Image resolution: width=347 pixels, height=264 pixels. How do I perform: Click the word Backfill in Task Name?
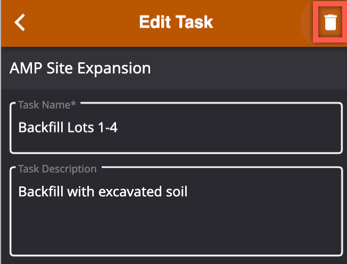pos(41,127)
